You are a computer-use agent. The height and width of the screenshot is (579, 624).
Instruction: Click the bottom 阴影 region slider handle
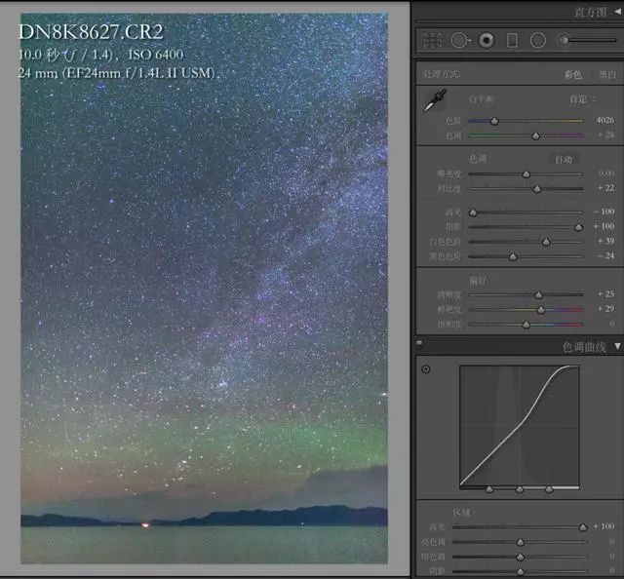point(520,572)
